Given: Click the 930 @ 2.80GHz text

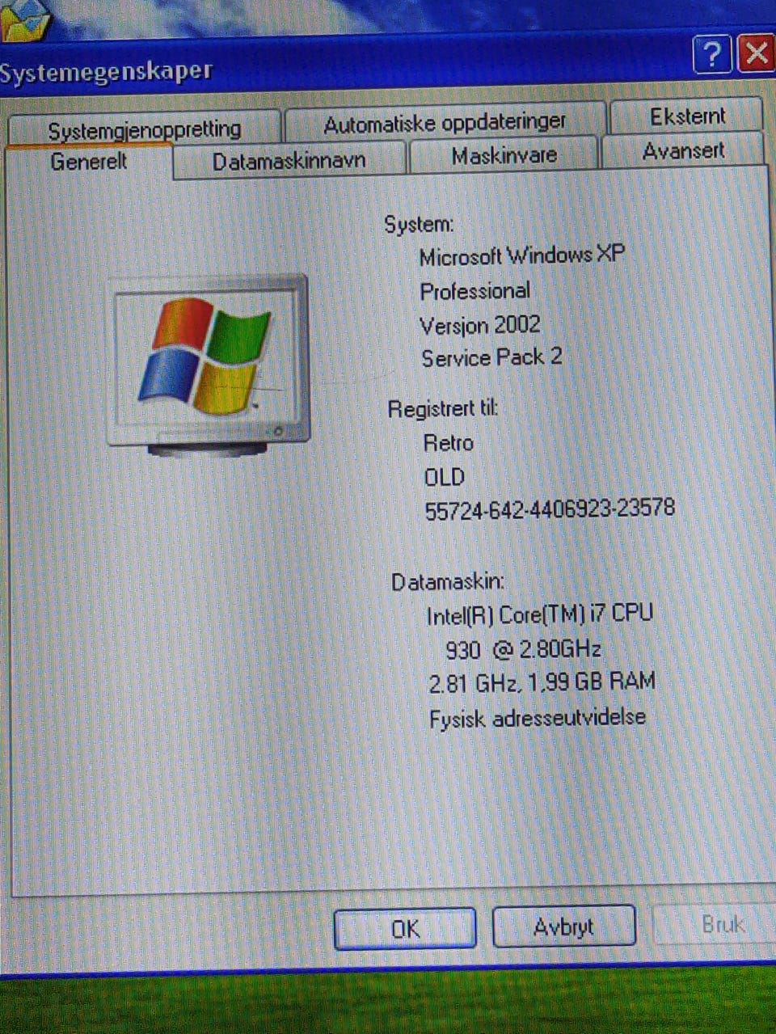Looking at the screenshot, I should [523, 649].
